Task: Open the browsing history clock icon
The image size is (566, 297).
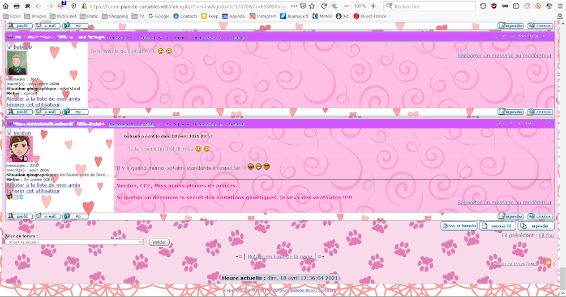Action: (x=483, y=6)
